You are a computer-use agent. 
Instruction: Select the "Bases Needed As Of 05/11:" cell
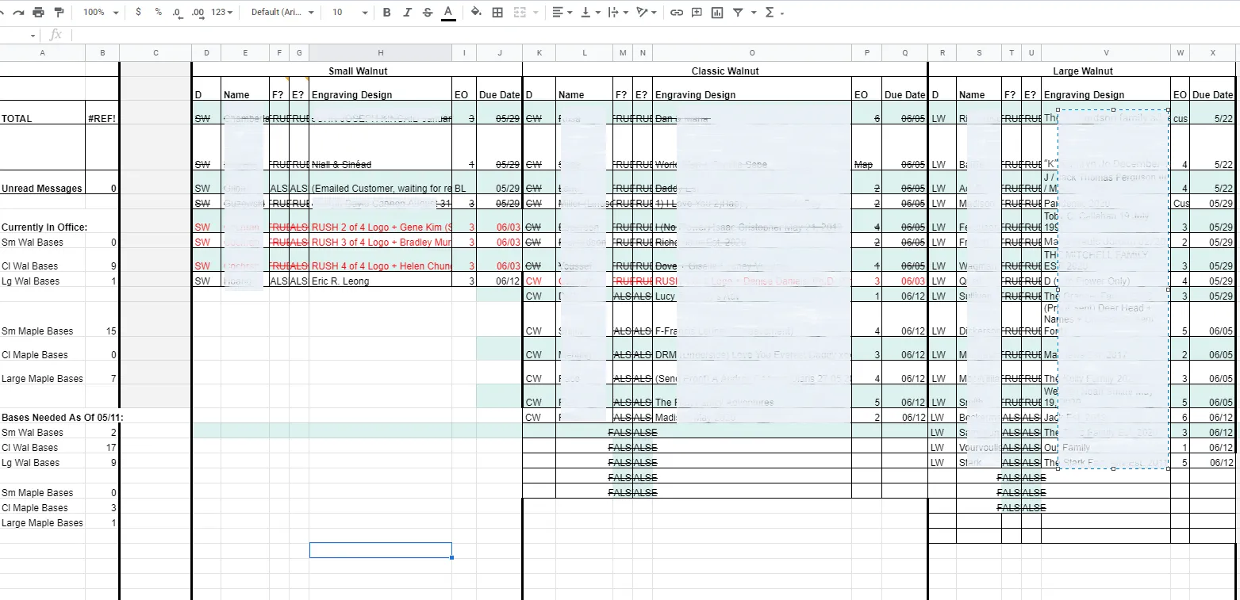point(63,417)
